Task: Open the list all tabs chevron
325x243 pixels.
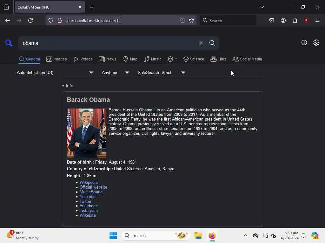Action: click(x=262, y=7)
